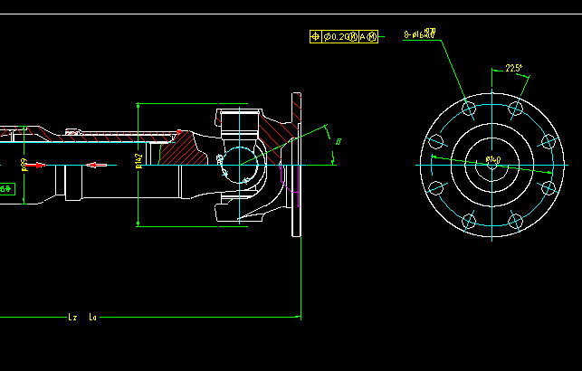
Task: Select the position tolerance symbol in the yellow frame
Action: pos(315,36)
